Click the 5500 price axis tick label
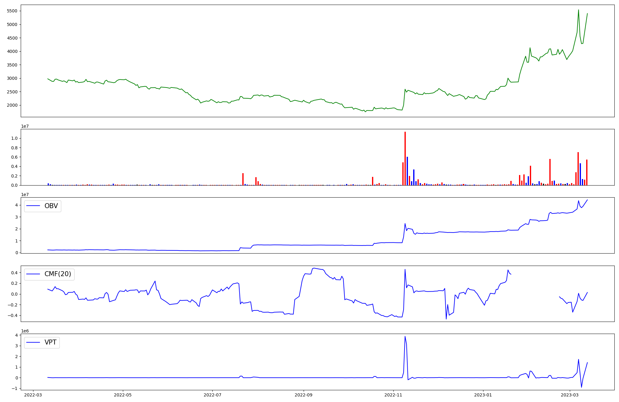 pos(12,11)
